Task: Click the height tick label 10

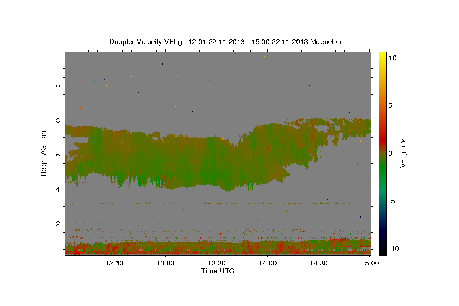Action: tap(55, 86)
